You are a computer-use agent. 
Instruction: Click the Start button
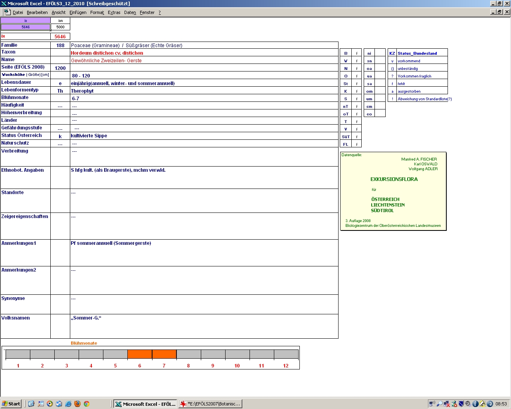pyautogui.click(x=11, y=404)
